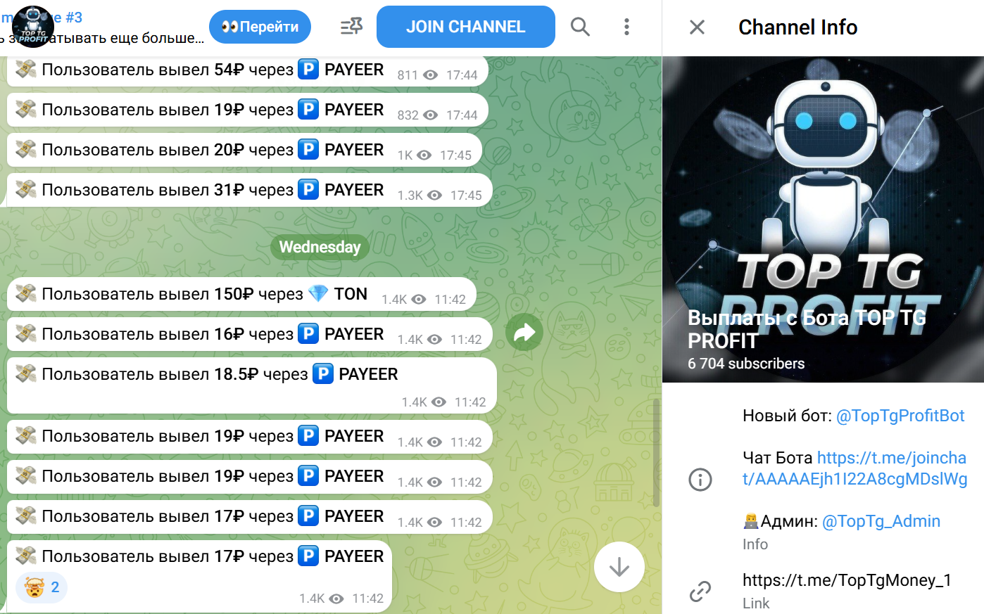The width and height of the screenshot is (984, 614).
Task: Select the message 'Пользователь вывел 54₽ через PAYEER'
Action: click(247, 70)
